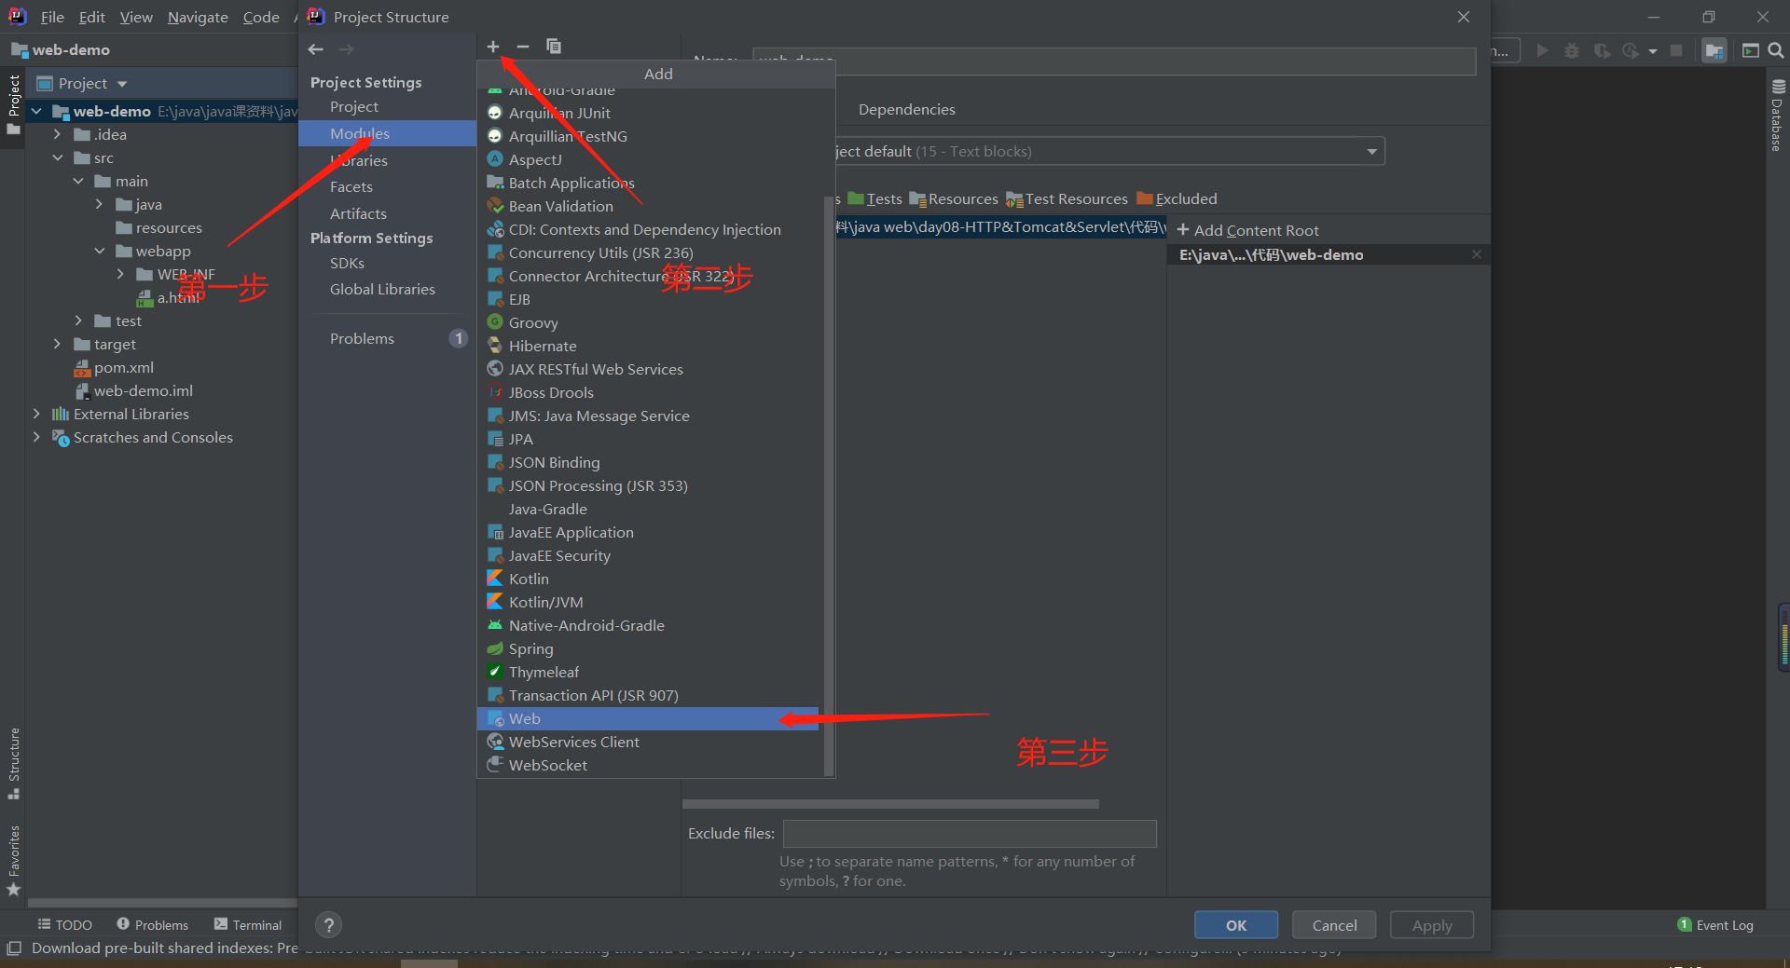Click the minus Remove module icon
Screen dimensions: 1790x968
pyautogui.click(x=523, y=47)
